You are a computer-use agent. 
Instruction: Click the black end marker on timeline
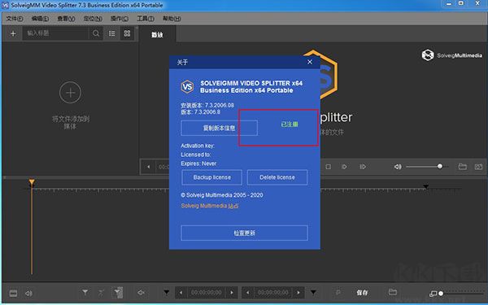tap(425, 187)
